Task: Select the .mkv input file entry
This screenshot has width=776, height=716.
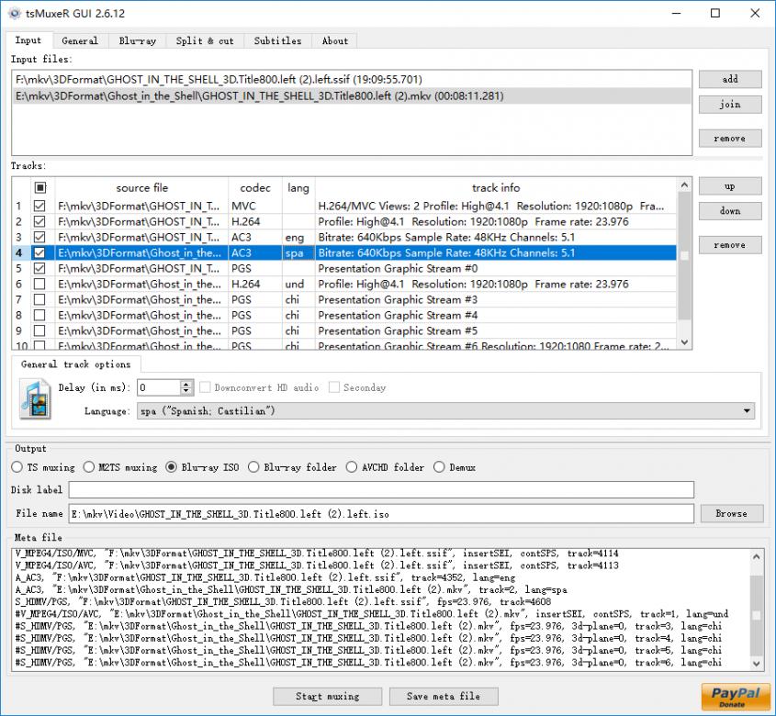Action: 352,96
